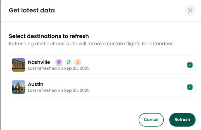The height and width of the screenshot is (130, 201).
Task: Click Austin's last refreshed date text
Action: coord(59,90)
